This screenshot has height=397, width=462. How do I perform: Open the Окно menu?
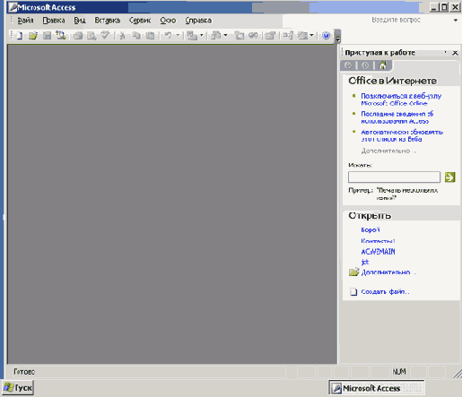click(x=168, y=21)
